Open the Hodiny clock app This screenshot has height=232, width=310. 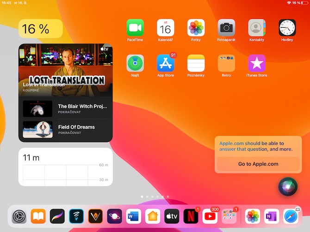click(287, 28)
